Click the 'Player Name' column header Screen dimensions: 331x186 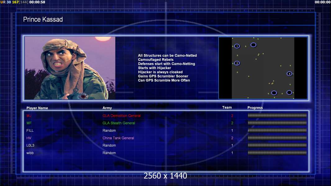coord(37,108)
